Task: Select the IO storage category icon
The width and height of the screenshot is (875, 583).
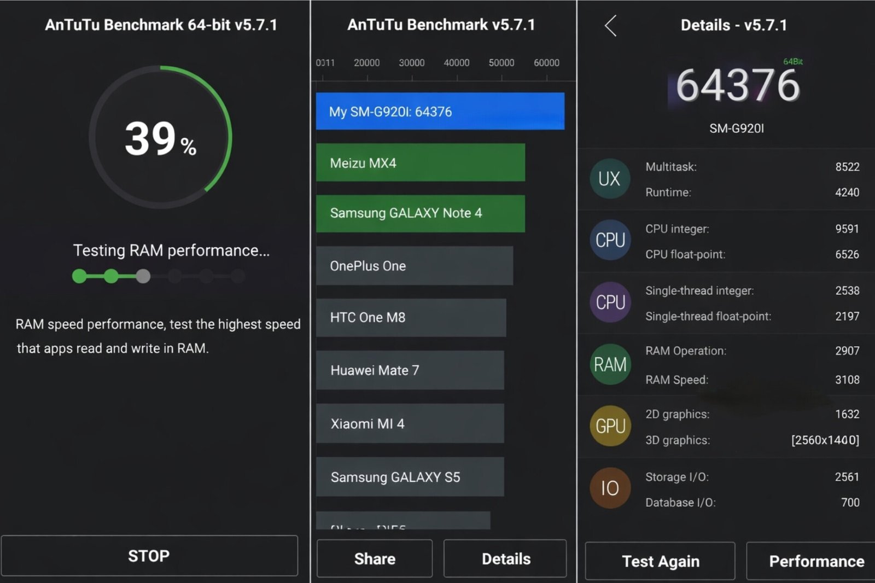Action: 610,488
